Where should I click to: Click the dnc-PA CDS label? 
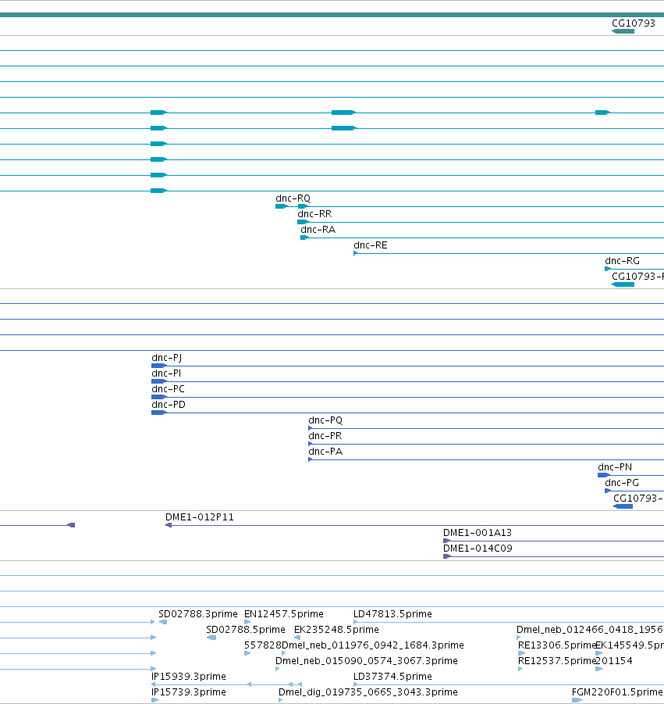(x=325, y=452)
